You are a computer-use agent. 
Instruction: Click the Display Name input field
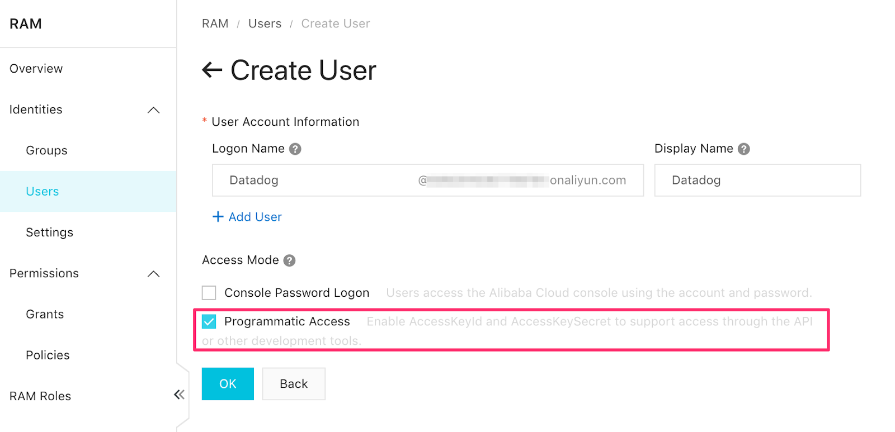point(757,180)
